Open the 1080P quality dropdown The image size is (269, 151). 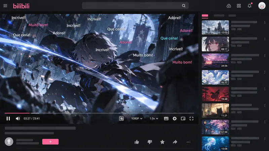tap(137, 118)
